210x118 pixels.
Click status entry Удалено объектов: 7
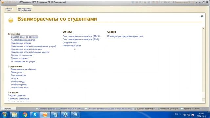coord(145,109)
